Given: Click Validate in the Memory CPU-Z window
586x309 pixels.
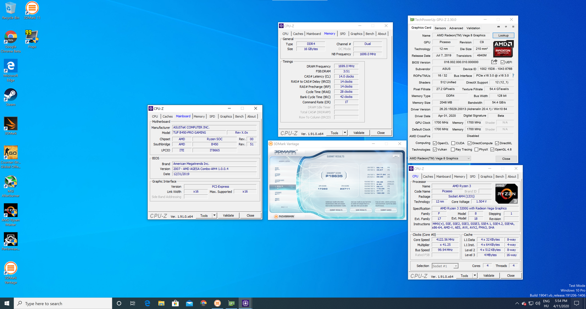Looking at the screenshot, I should click(359, 133).
